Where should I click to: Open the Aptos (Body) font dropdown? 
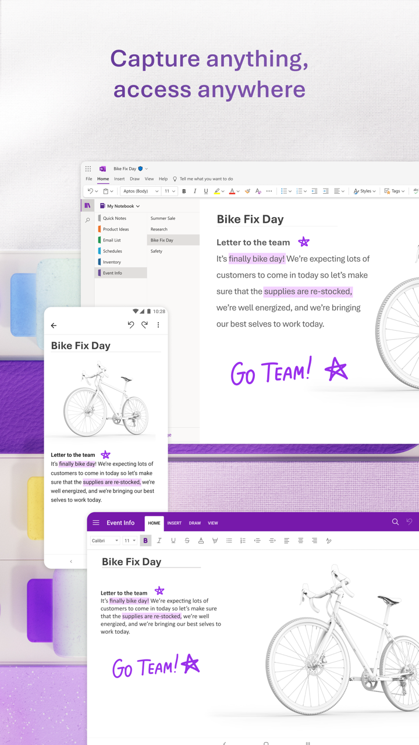(x=140, y=191)
